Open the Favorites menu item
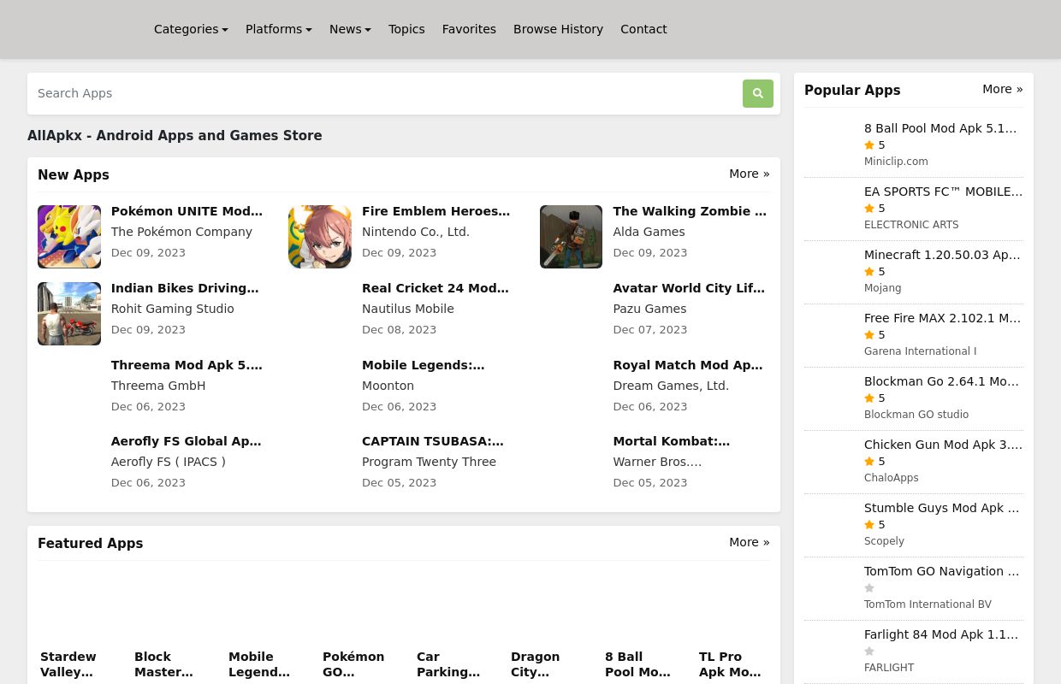 [469, 29]
